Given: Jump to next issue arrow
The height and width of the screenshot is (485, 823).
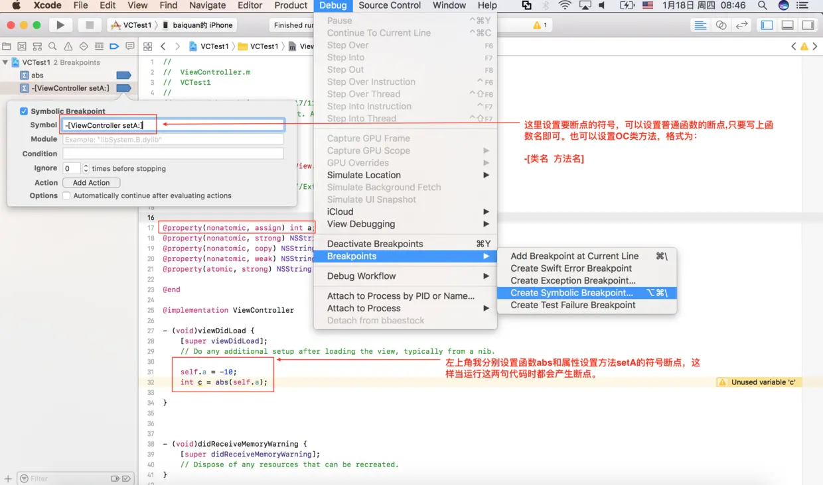Looking at the screenshot, I should [815, 46].
